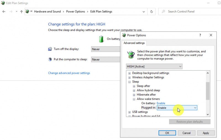This screenshot has height=140, width=221.
Task: Go back with the Back arrow
Action: click(4, 12)
